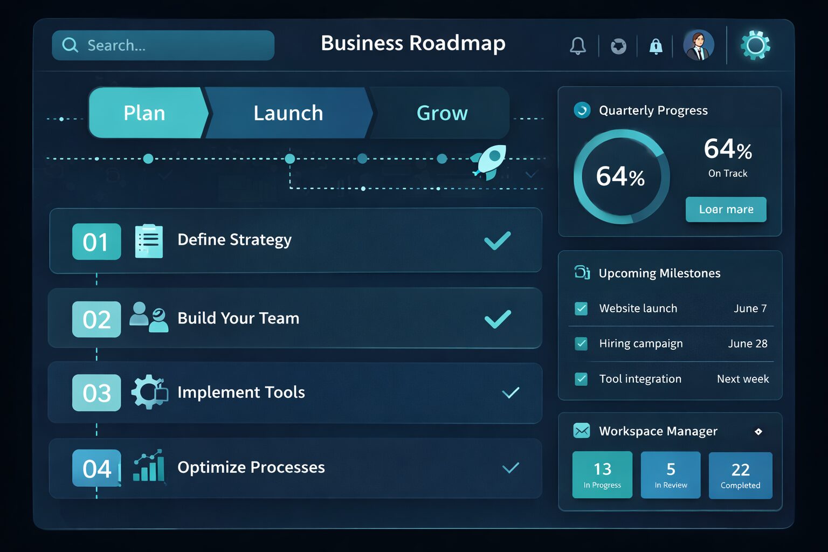
Task: Click the lock bell icon in header
Action: [655, 46]
